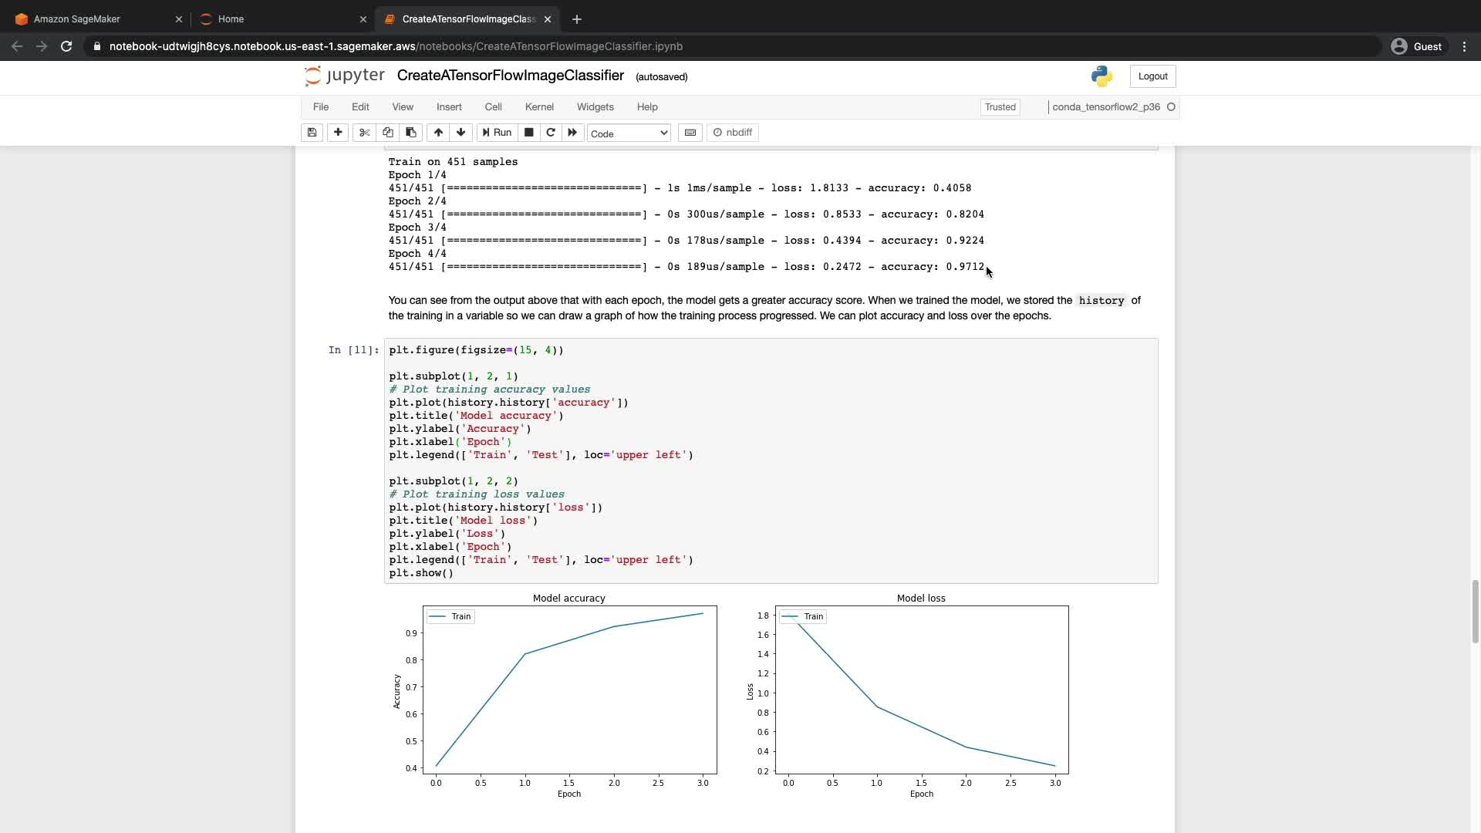Interrupt the kernel with stop icon
This screenshot has width=1481, height=833.
[x=528, y=133]
